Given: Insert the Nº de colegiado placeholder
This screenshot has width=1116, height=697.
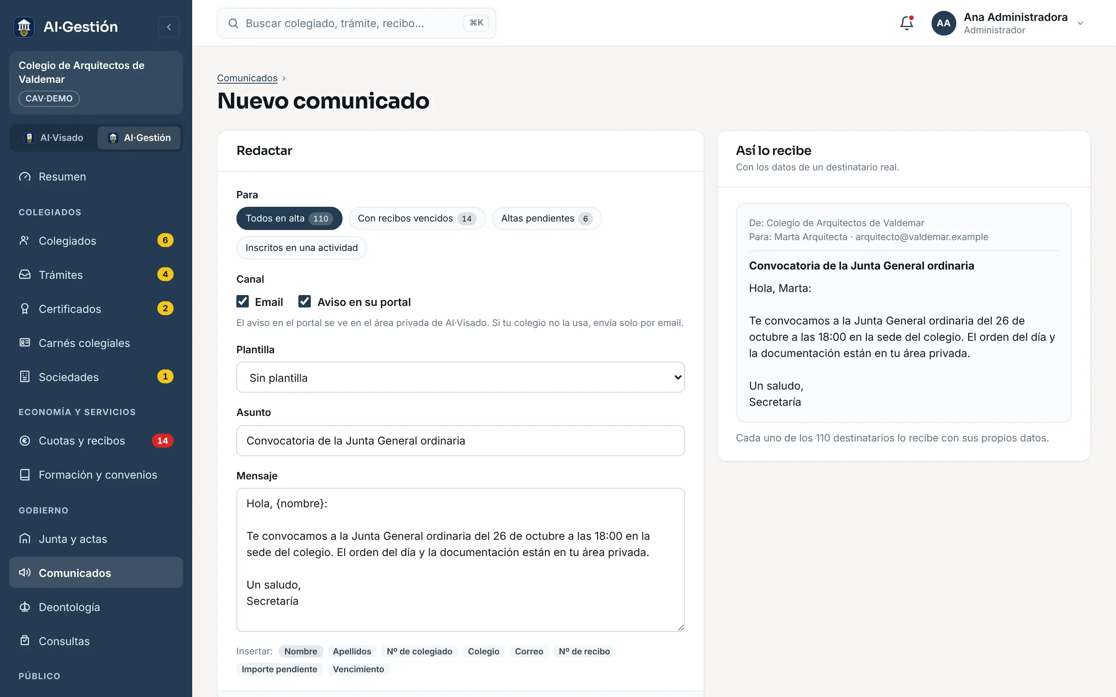Looking at the screenshot, I should coord(419,651).
